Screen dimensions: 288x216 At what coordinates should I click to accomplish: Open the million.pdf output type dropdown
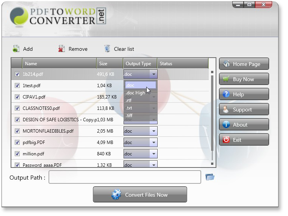tap(153, 154)
